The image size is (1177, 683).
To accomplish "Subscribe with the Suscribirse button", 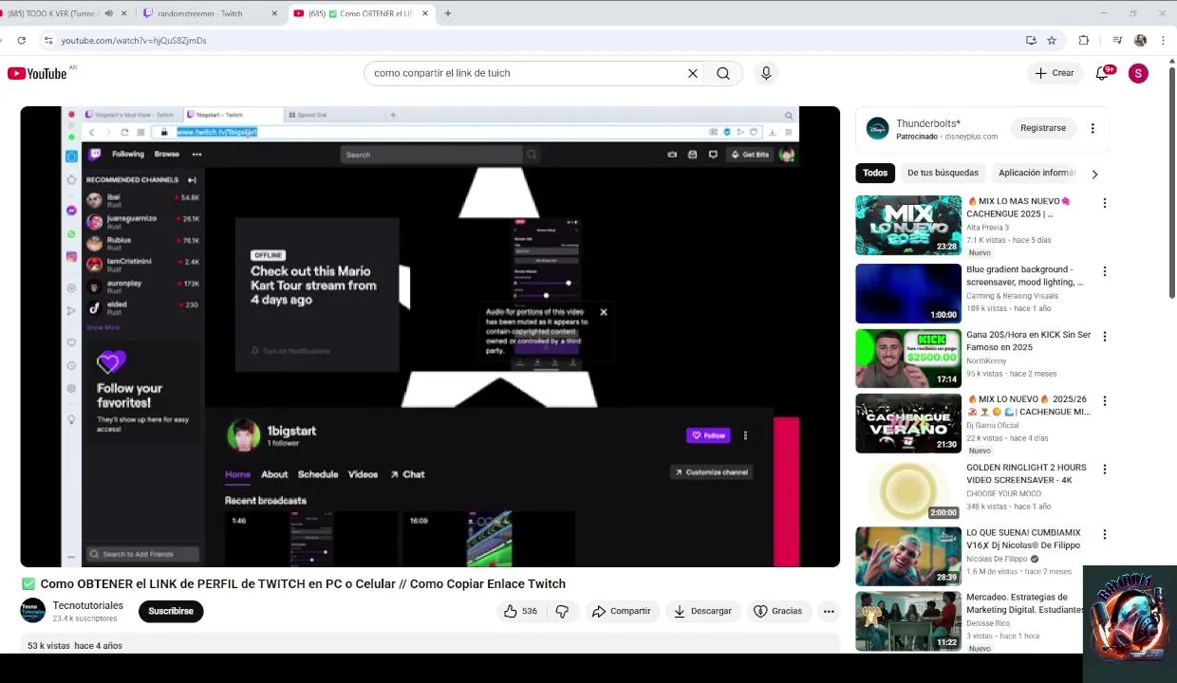I will coord(171,611).
